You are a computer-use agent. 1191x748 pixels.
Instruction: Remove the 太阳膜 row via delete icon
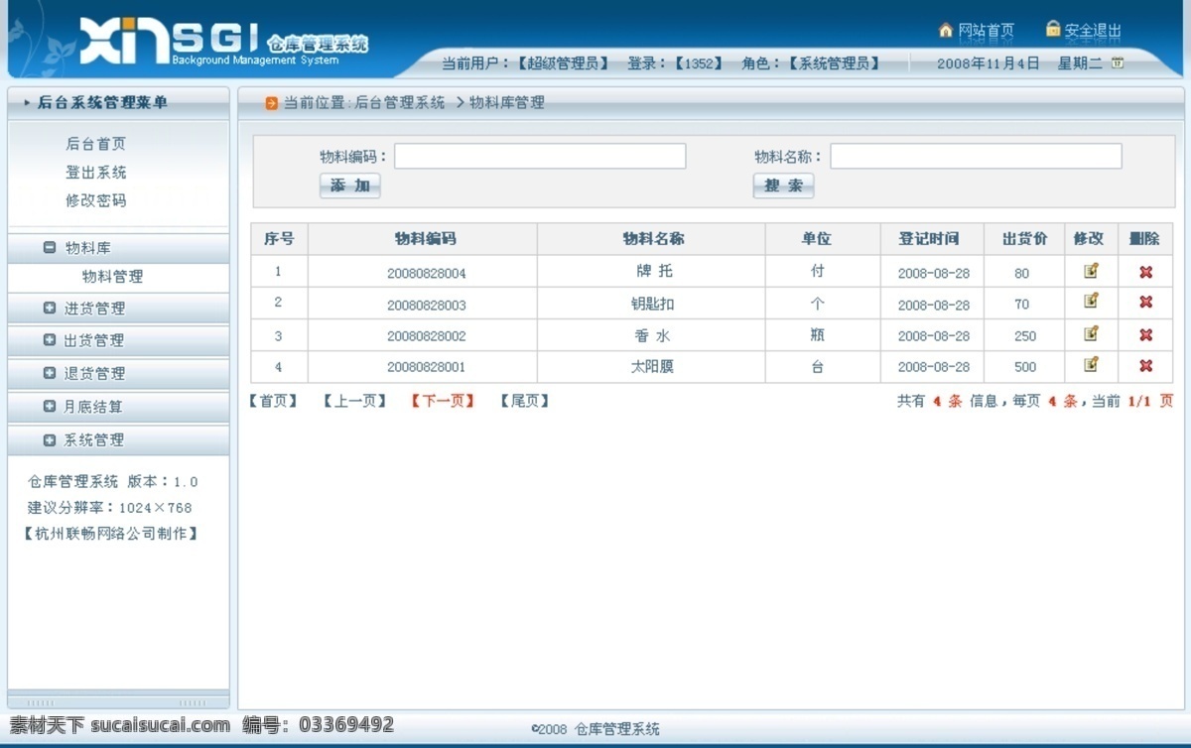pyautogui.click(x=1145, y=366)
